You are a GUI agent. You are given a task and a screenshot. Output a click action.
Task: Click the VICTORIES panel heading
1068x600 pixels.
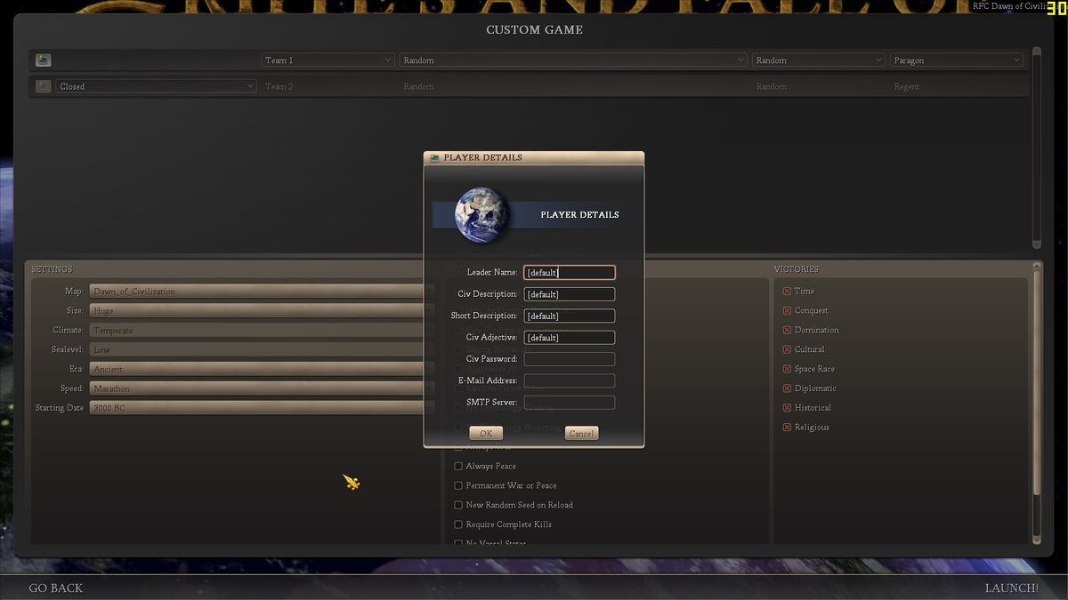(796, 269)
